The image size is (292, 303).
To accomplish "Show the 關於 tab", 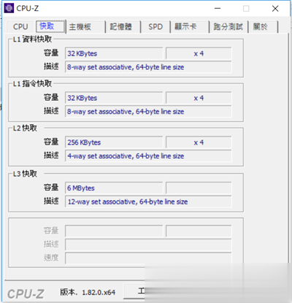I will (x=264, y=26).
